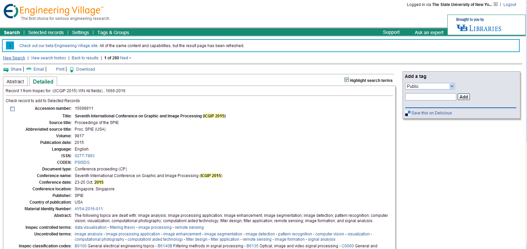The image size is (527, 249).
Task: Switch to the Abstract tab
Action: tap(15, 82)
